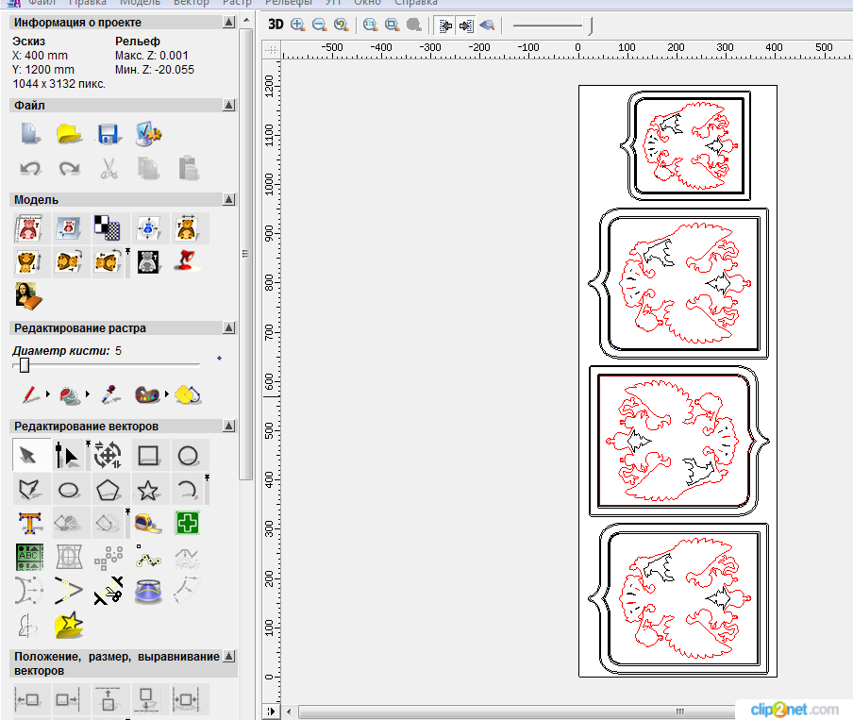Viewport: 853px width, 720px height.
Task: Open the colour palette tool
Action: coord(147,394)
